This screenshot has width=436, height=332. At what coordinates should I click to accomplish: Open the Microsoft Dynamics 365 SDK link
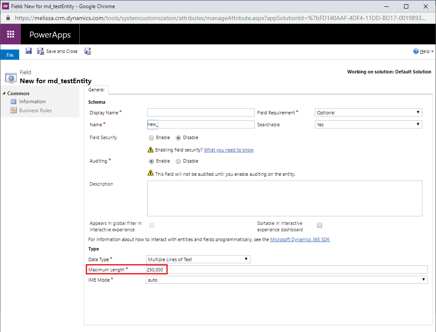pos(300,239)
